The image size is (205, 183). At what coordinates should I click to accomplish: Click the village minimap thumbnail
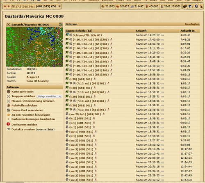coord(34,47)
